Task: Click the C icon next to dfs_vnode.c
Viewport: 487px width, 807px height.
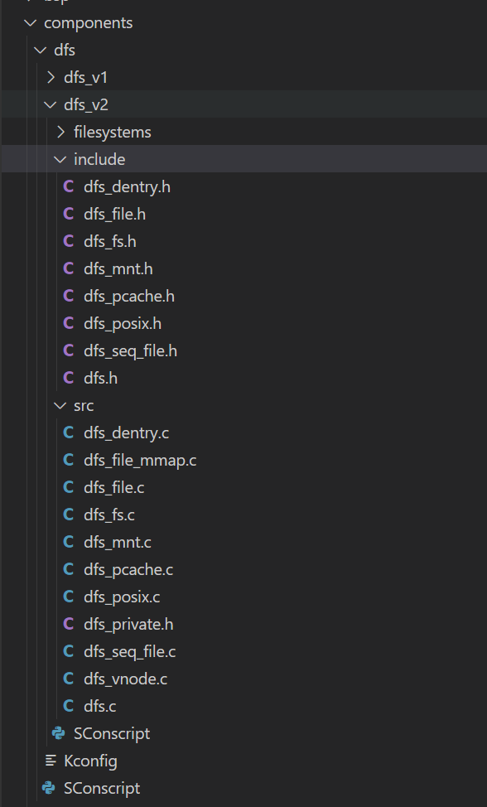Action: coord(69,679)
